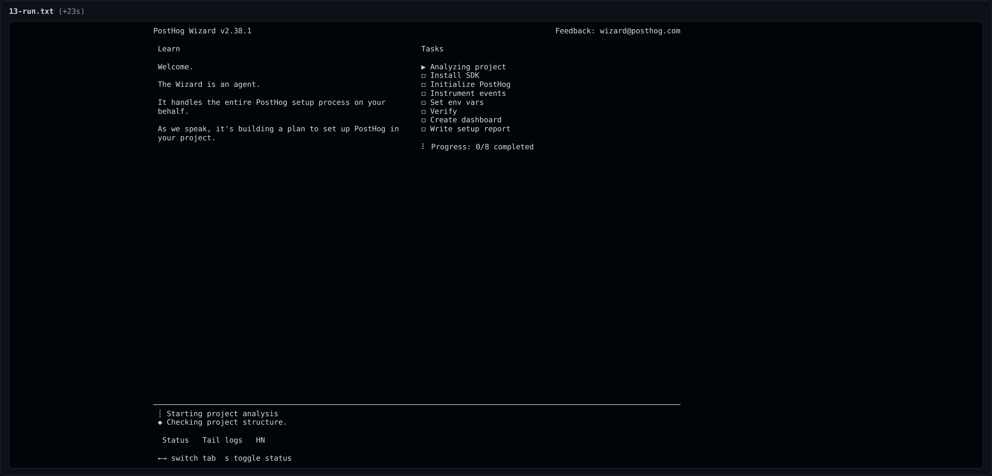Click the diamond bullet beside 'Checking project structure.'

click(x=160, y=423)
